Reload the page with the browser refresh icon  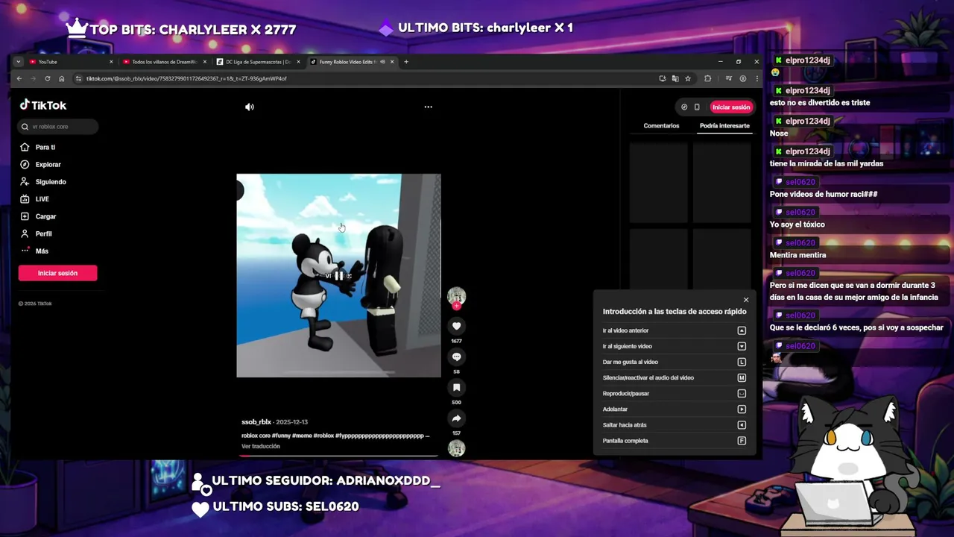coord(48,78)
